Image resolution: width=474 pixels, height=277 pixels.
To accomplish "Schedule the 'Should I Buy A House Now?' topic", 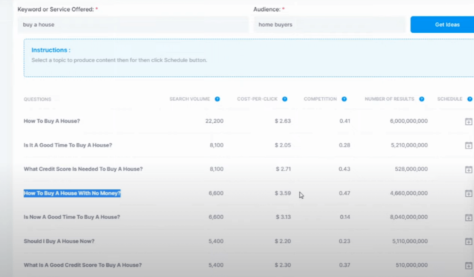I will point(468,241).
